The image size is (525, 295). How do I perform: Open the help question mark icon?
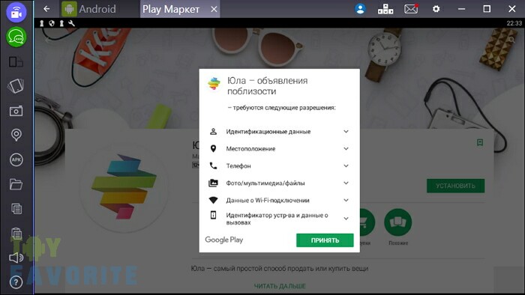pos(16,282)
